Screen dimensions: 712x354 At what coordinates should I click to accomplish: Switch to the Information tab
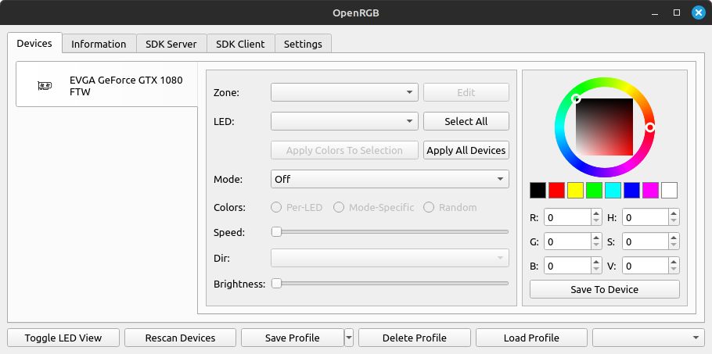(99, 44)
